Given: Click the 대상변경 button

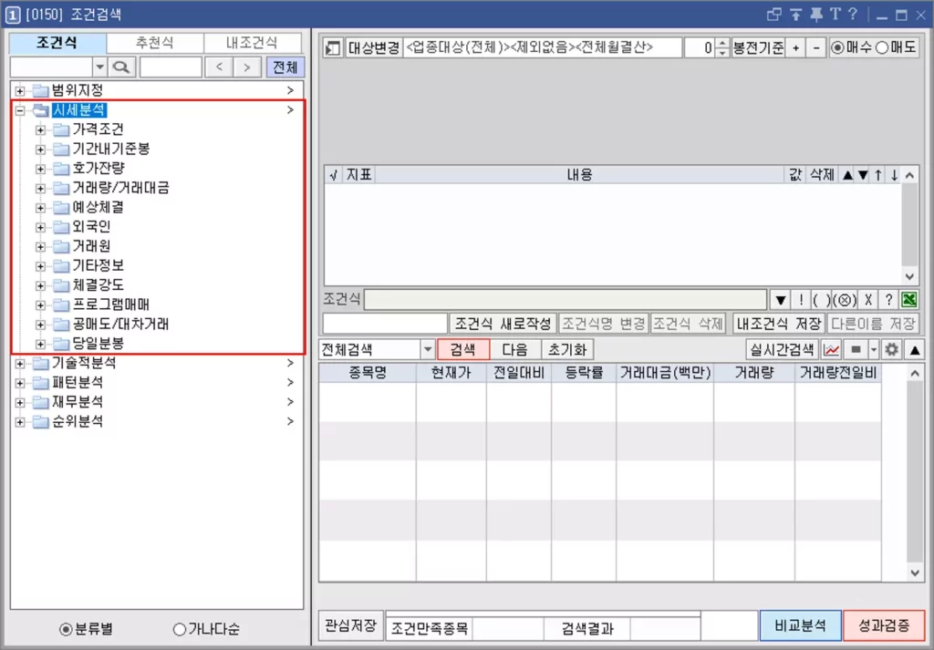Looking at the screenshot, I should (x=373, y=48).
